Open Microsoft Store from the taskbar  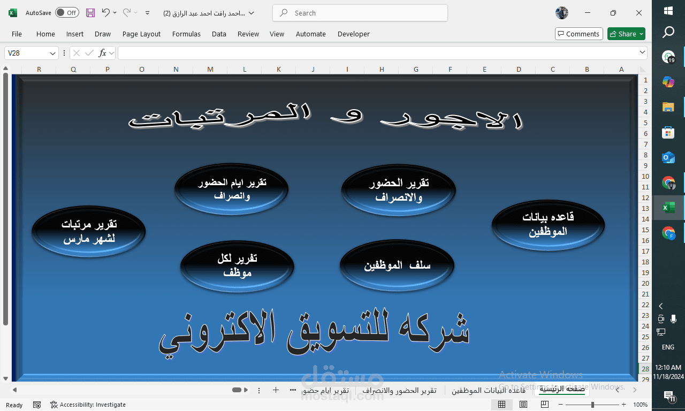tap(668, 132)
